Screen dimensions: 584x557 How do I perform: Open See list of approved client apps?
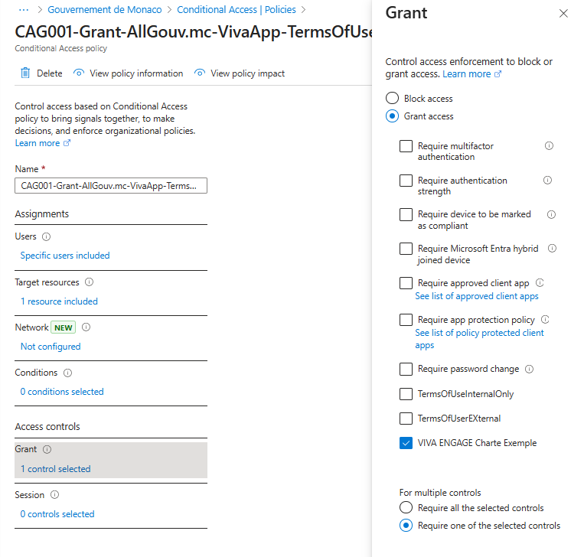[x=476, y=296]
